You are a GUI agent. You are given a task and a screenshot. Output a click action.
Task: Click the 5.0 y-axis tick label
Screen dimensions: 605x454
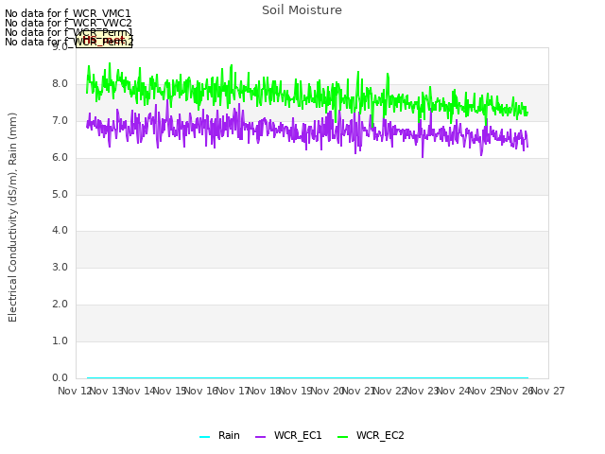pyautogui.click(x=60, y=194)
